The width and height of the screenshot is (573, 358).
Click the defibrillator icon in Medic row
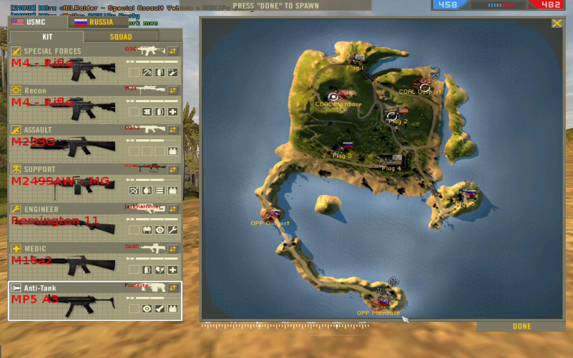point(160,270)
